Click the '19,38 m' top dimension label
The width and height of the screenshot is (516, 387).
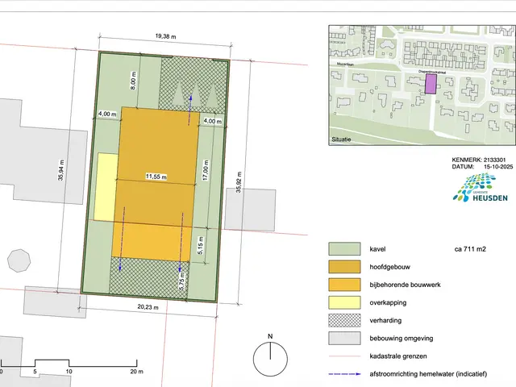[165, 35]
